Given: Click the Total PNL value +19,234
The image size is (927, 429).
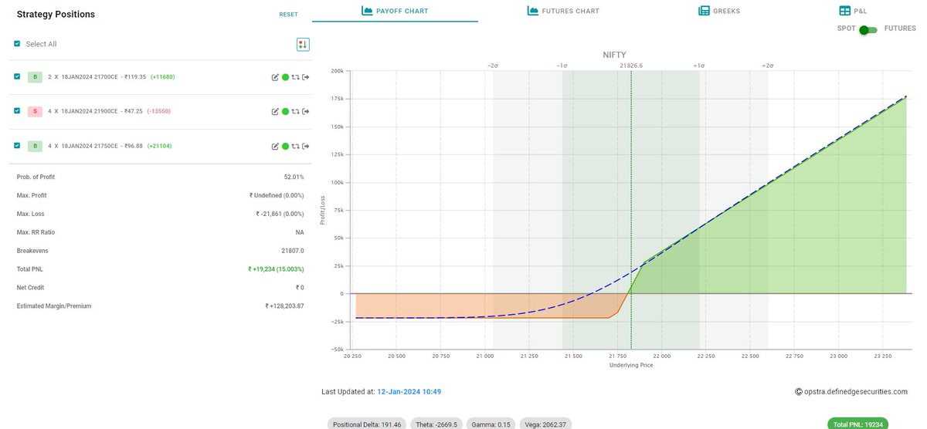Looking at the screenshot, I should (276, 269).
